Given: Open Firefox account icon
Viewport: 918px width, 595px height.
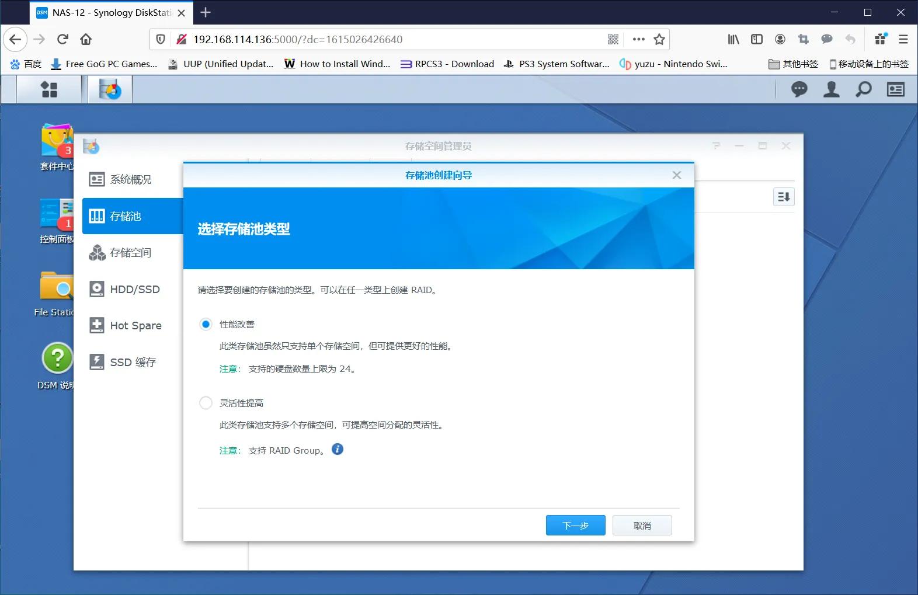Looking at the screenshot, I should pyautogui.click(x=780, y=39).
